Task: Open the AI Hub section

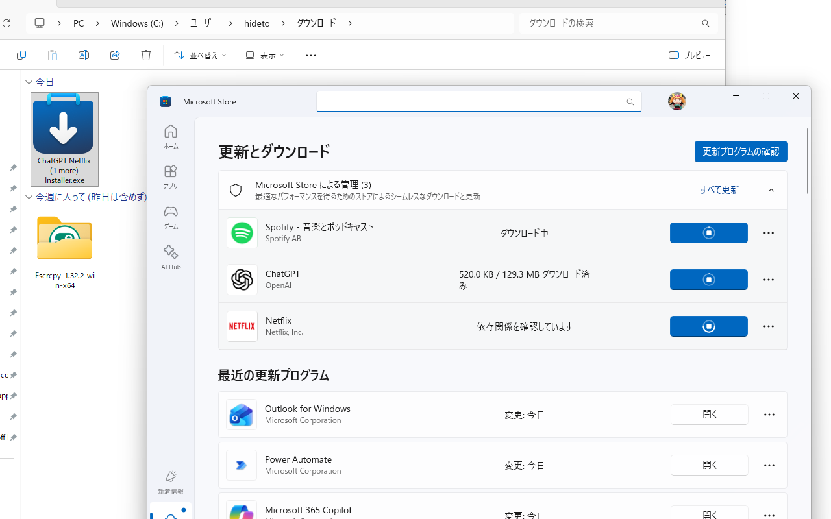Action: (x=170, y=256)
